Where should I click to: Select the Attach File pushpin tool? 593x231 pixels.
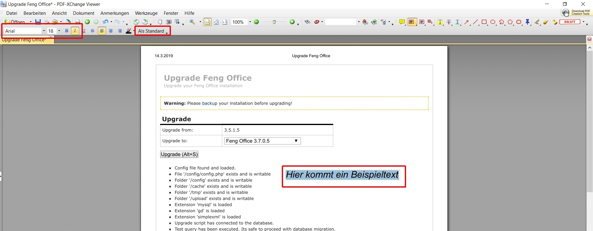click(x=528, y=22)
